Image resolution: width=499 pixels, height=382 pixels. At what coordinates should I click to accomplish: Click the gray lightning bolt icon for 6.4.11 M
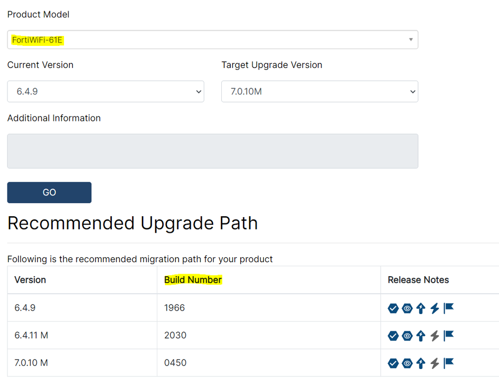coord(435,336)
